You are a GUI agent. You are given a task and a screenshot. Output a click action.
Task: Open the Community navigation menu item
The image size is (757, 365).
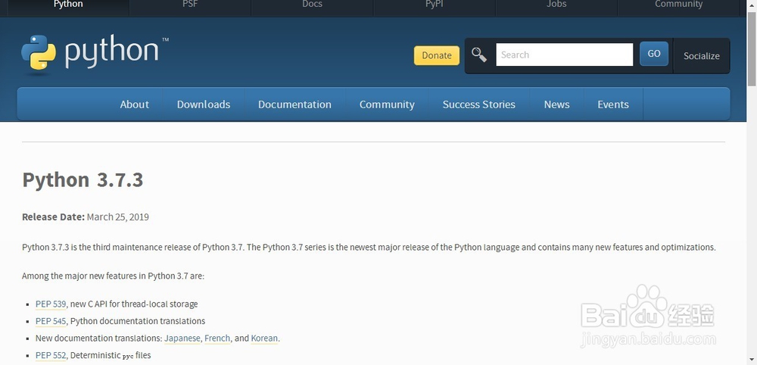click(387, 105)
